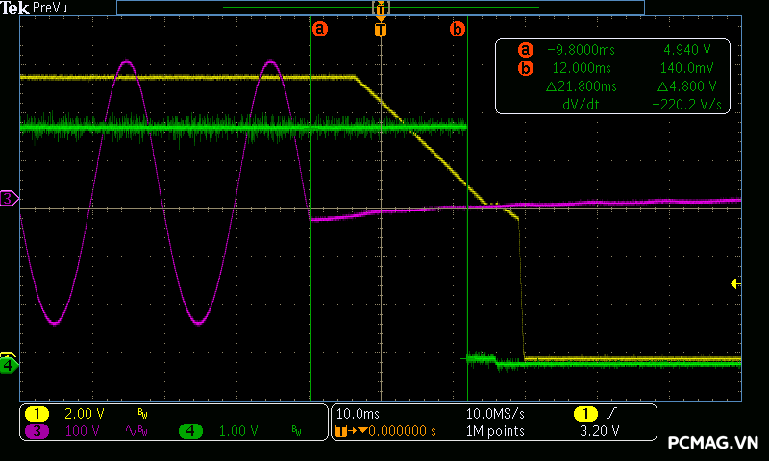The image size is (769, 461).
Task: Click the PreVu acquisition status label
Action: pos(50,8)
